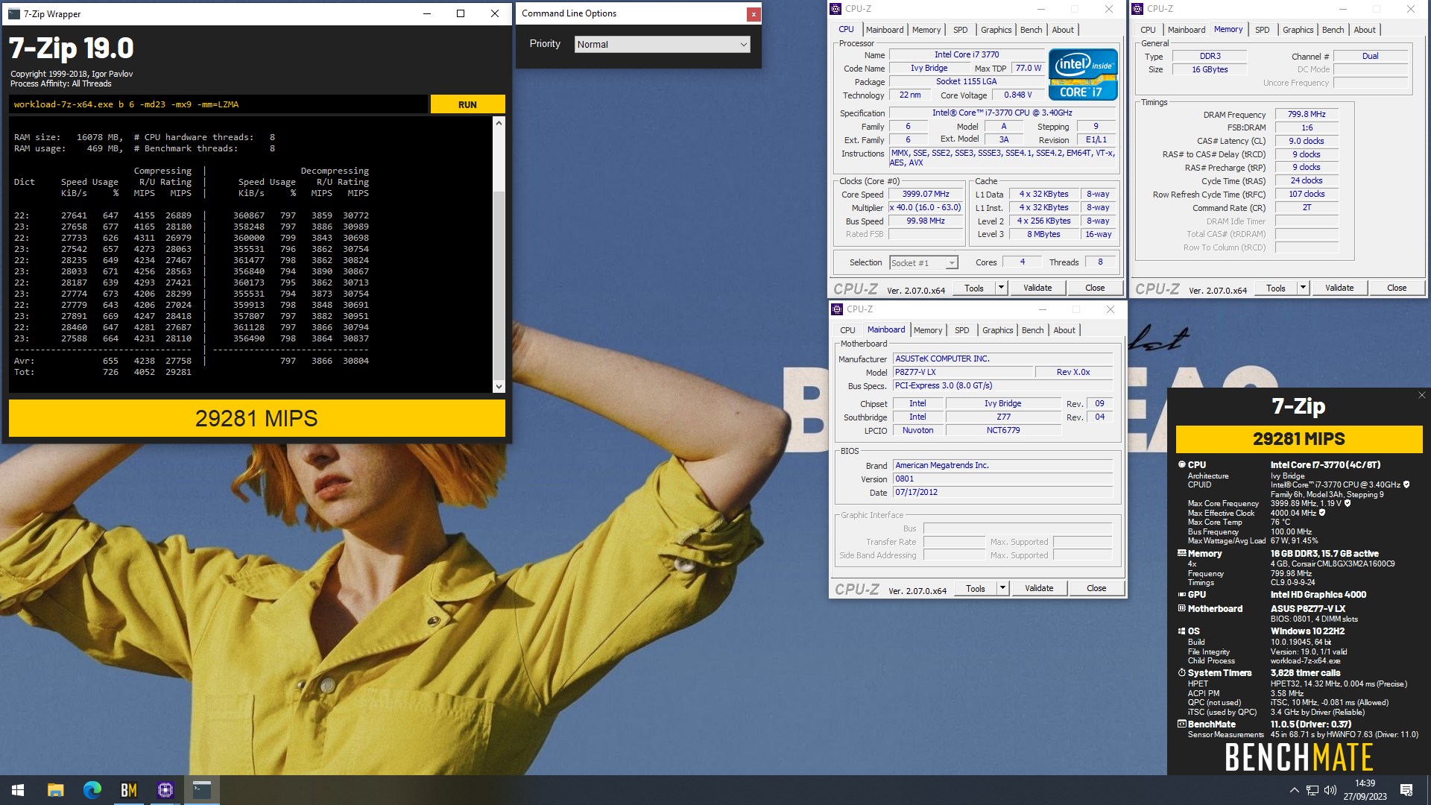Open File Explorer from the taskbar
1431x805 pixels.
(x=55, y=790)
